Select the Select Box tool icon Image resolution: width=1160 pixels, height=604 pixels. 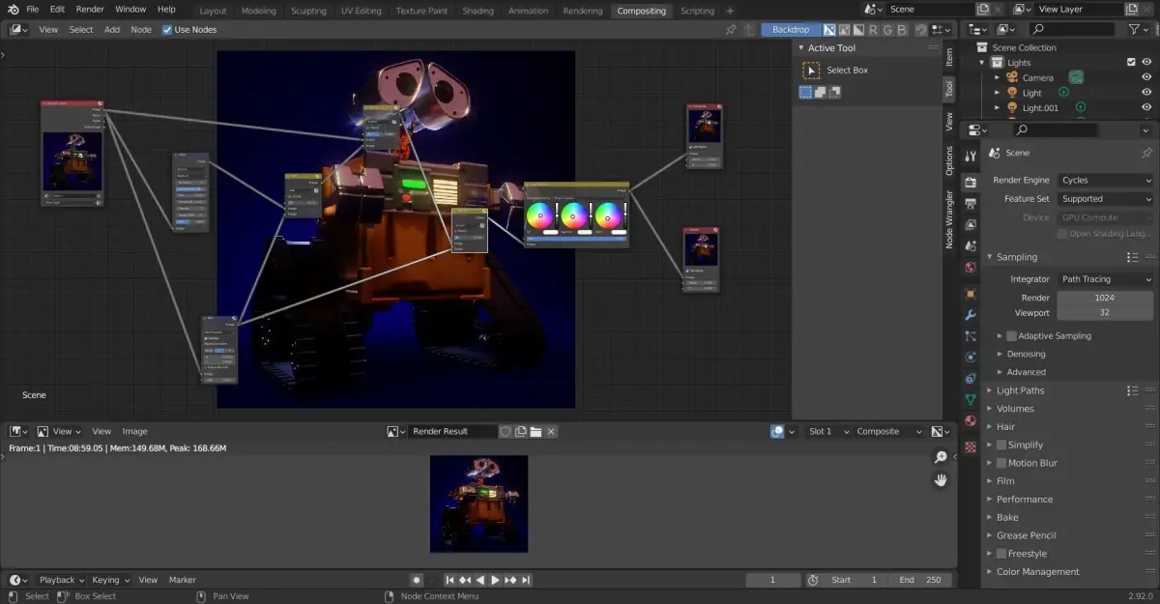[810, 70]
